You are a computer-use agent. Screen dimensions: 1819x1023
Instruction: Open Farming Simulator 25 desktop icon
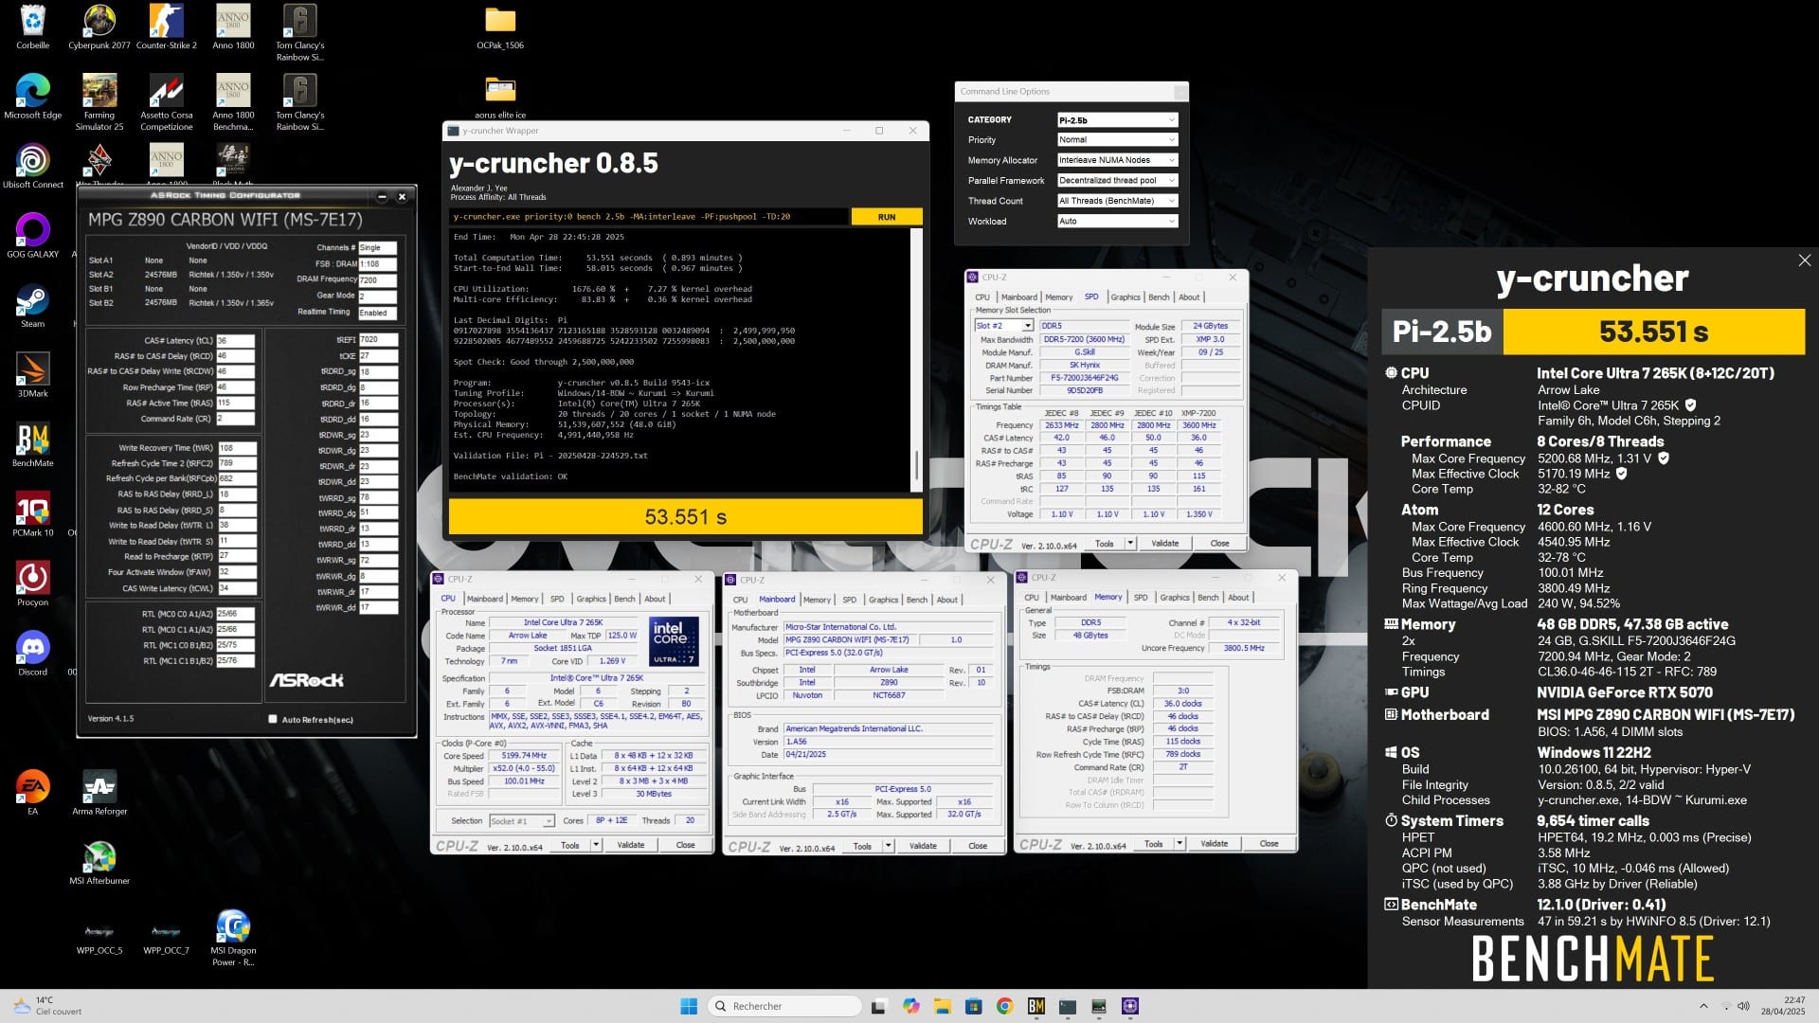[99, 102]
